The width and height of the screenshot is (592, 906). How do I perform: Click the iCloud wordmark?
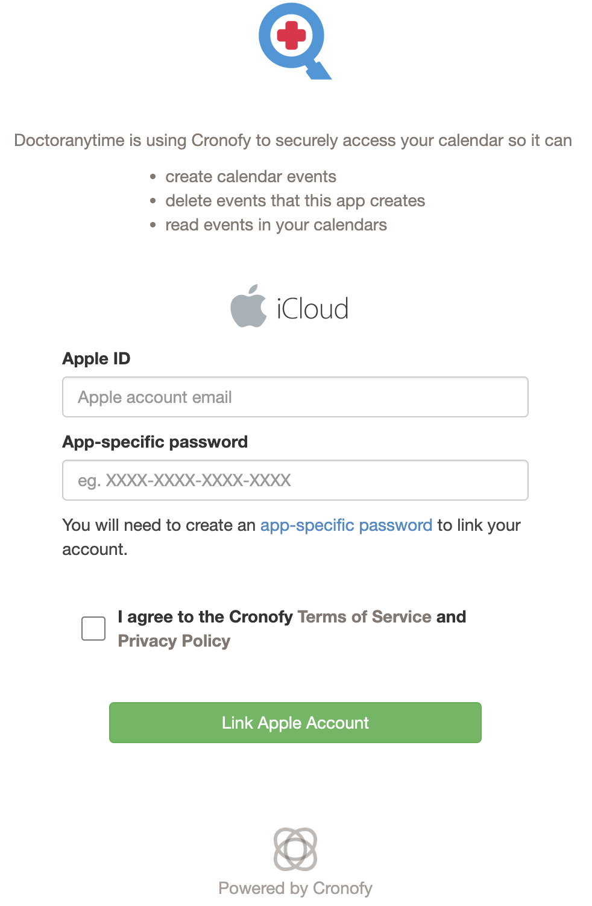pyautogui.click(x=312, y=309)
